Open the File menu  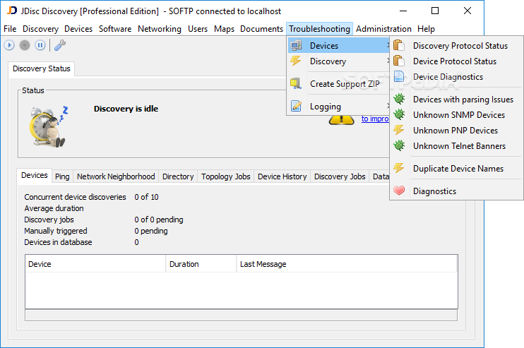click(10, 29)
